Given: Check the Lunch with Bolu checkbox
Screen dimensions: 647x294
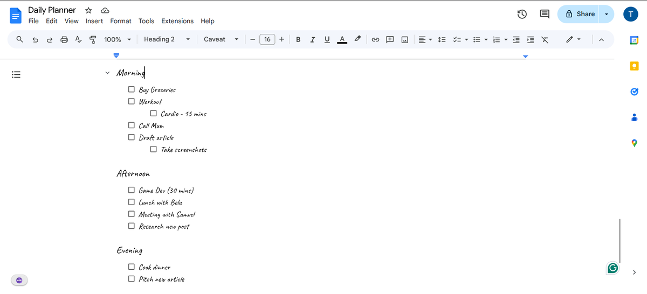Looking at the screenshot, I should 132,202.
